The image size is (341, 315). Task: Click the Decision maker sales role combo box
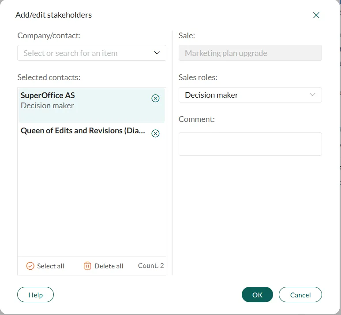[x=243, y=95]
